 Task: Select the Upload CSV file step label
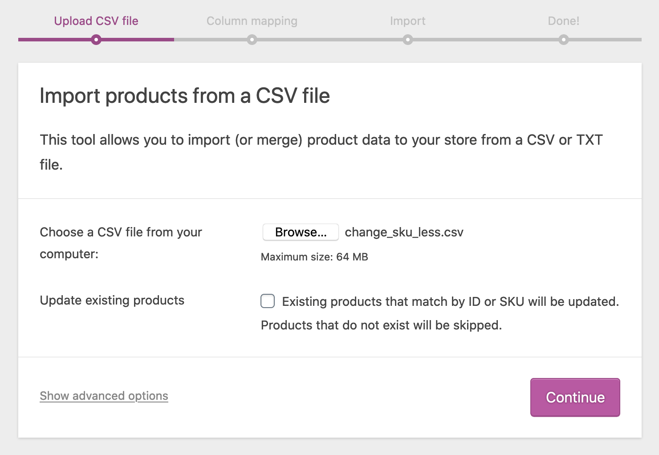pyautogui.click(x=96, y=21)
